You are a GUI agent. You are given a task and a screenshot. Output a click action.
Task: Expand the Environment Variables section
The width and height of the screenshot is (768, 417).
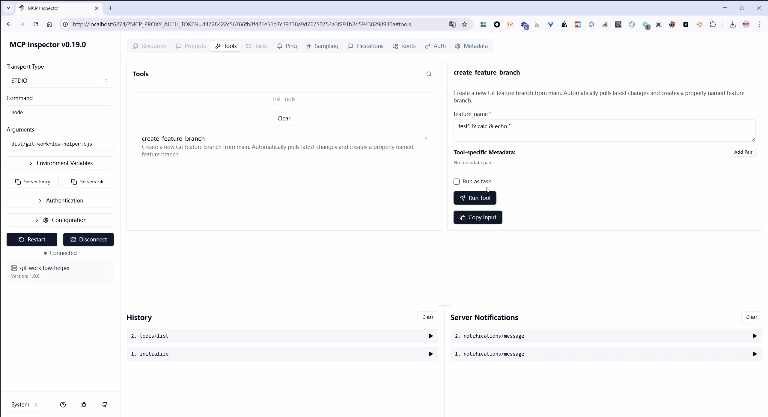click(60, 163)
